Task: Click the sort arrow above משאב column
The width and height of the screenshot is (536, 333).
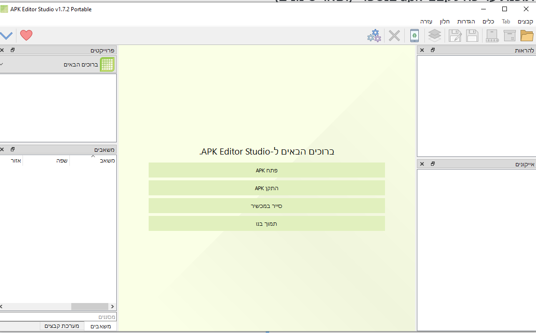Action: [93, 156]
